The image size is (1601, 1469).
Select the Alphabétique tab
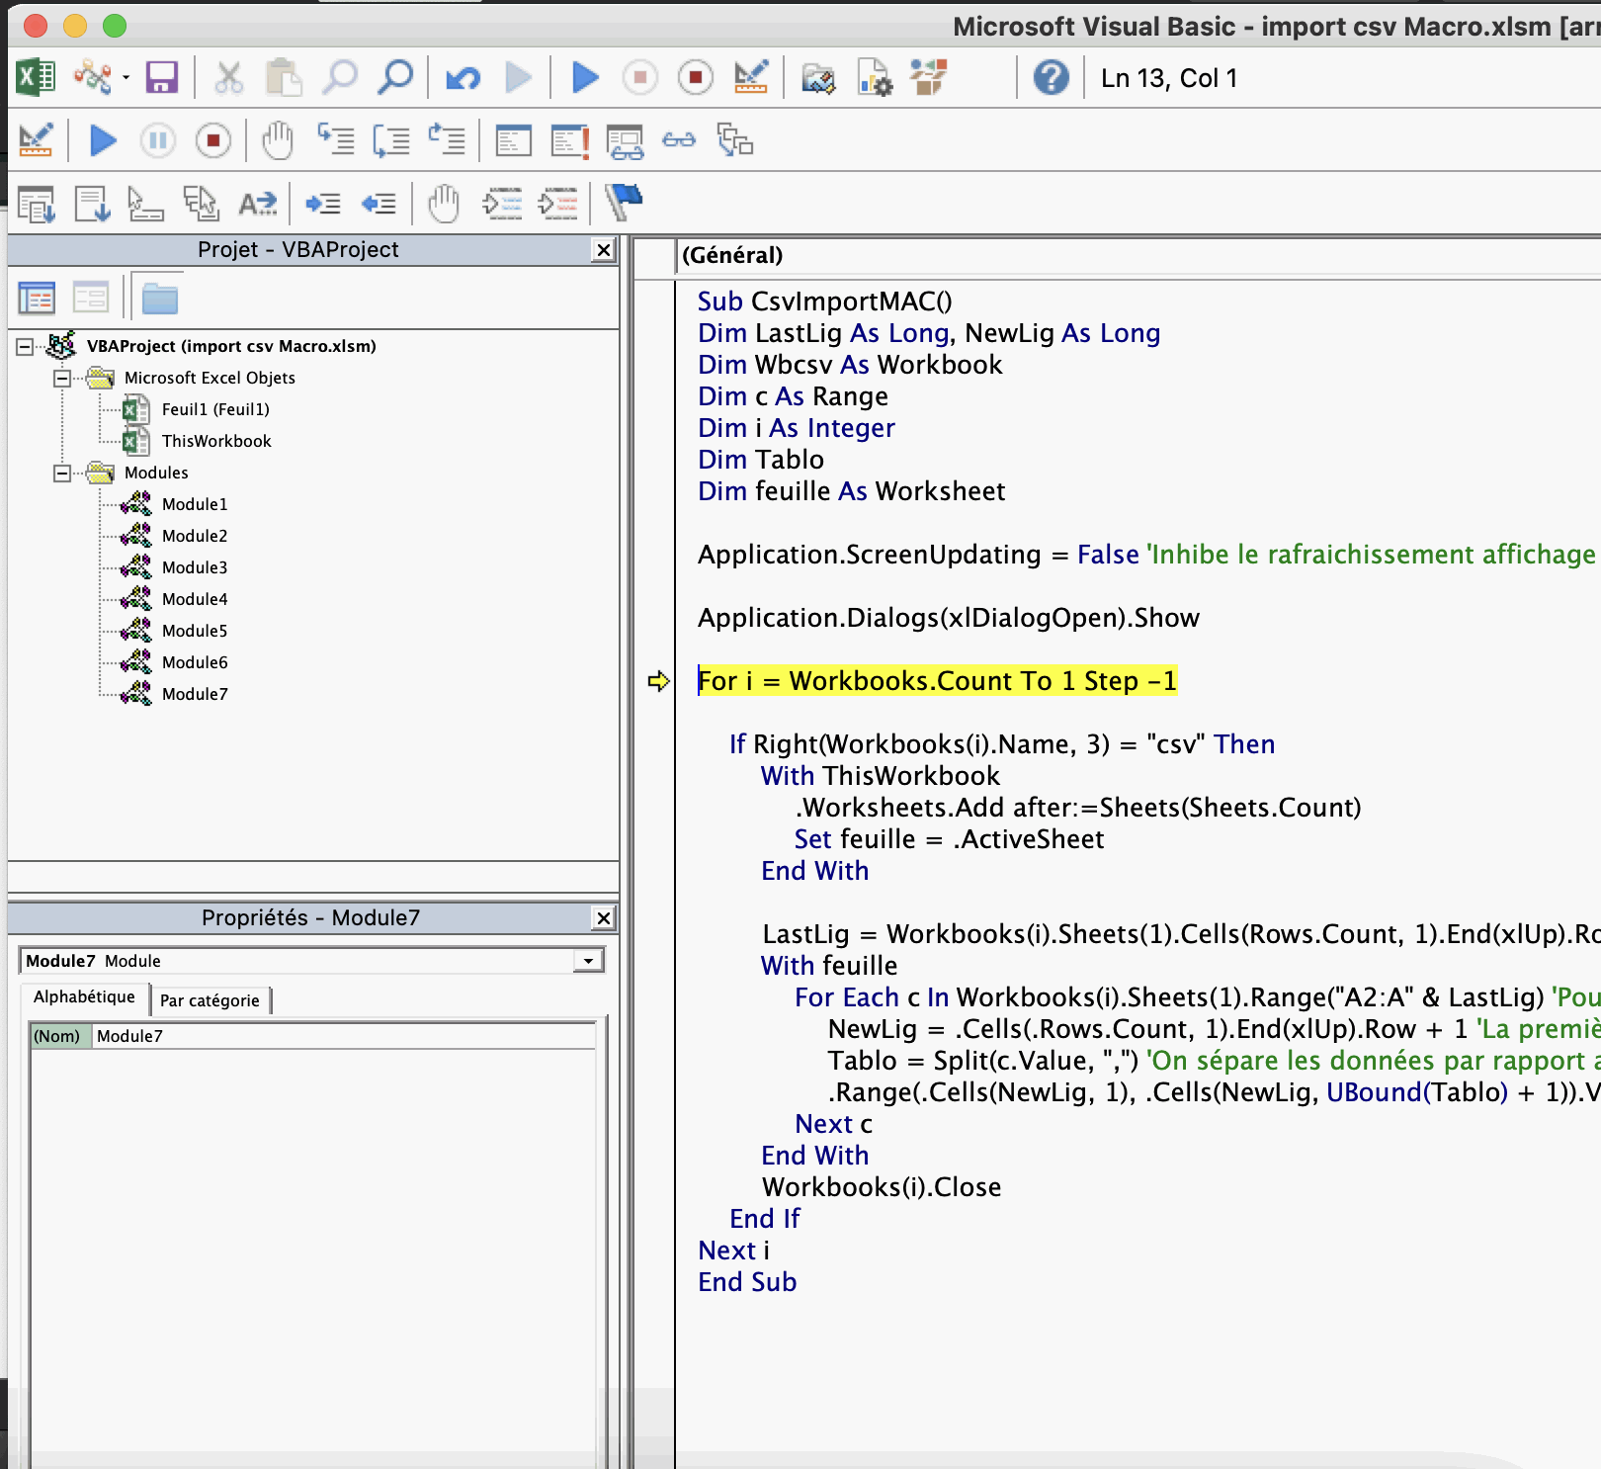(84, 997)
